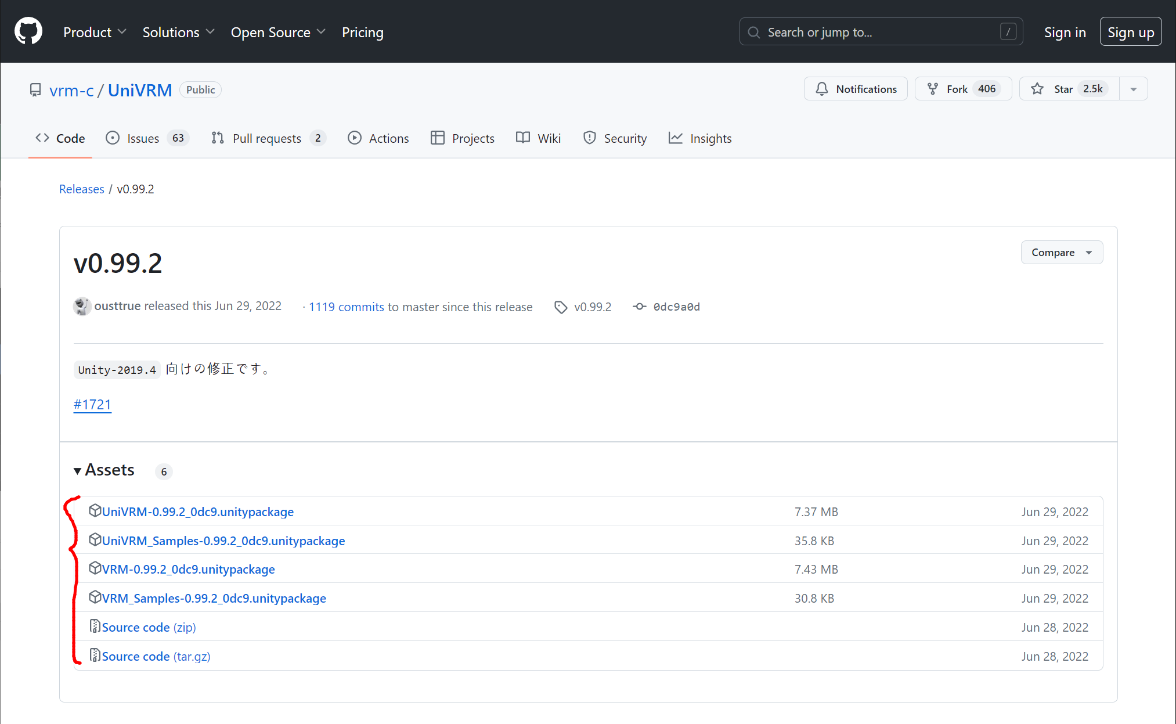Open the Compare dropdown
The height and width of the screenshot is (724, 1176).
pyautogui.click(x=1061, y=253)
